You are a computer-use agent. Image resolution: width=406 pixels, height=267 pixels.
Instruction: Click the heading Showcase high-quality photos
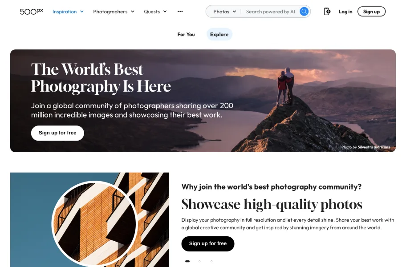point(272,204)
